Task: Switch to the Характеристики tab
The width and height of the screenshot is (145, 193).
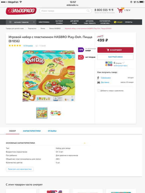Action: click(x=32, y=131)
